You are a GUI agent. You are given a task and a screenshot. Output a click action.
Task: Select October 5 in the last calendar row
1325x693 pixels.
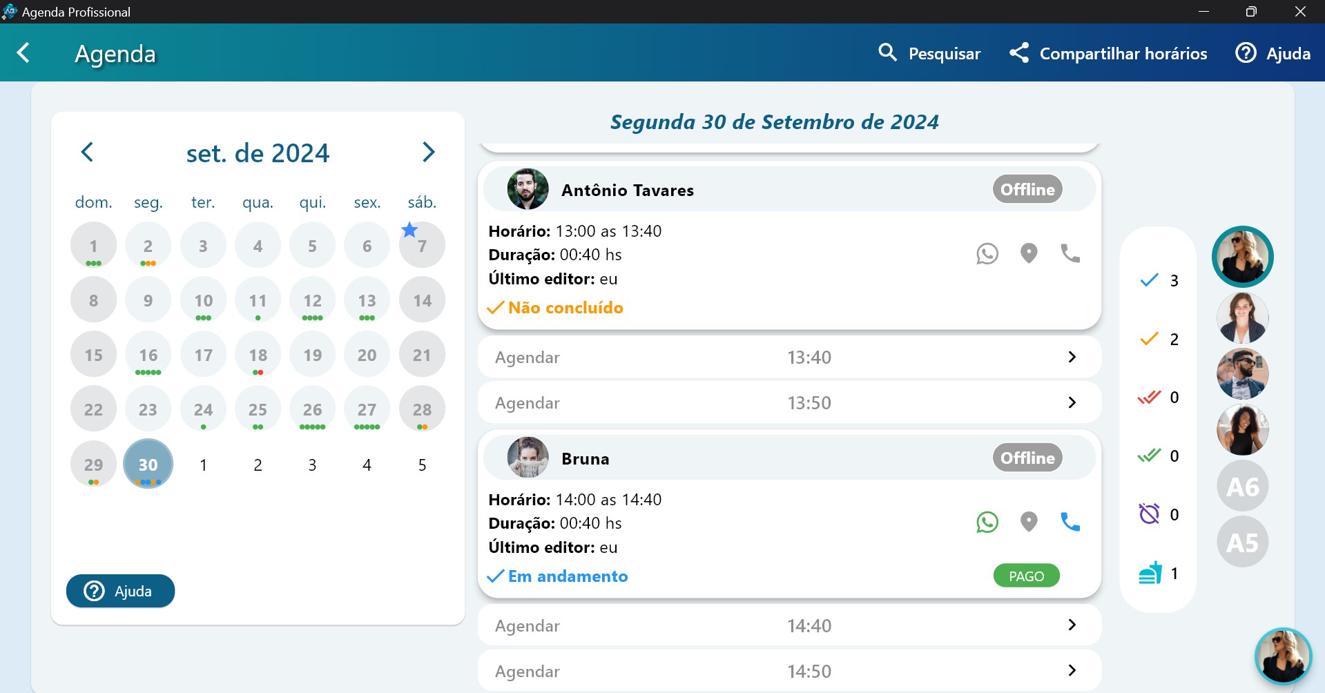pos(422,465)
